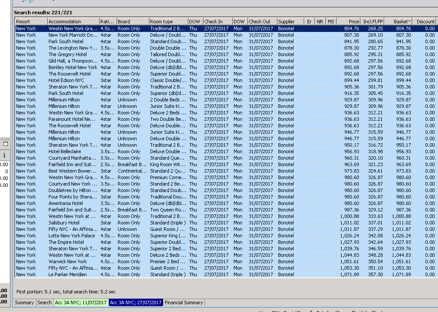Select New York Marriott Do… row
The height and width of the screenshot is (312, 438).
[225, 35]
